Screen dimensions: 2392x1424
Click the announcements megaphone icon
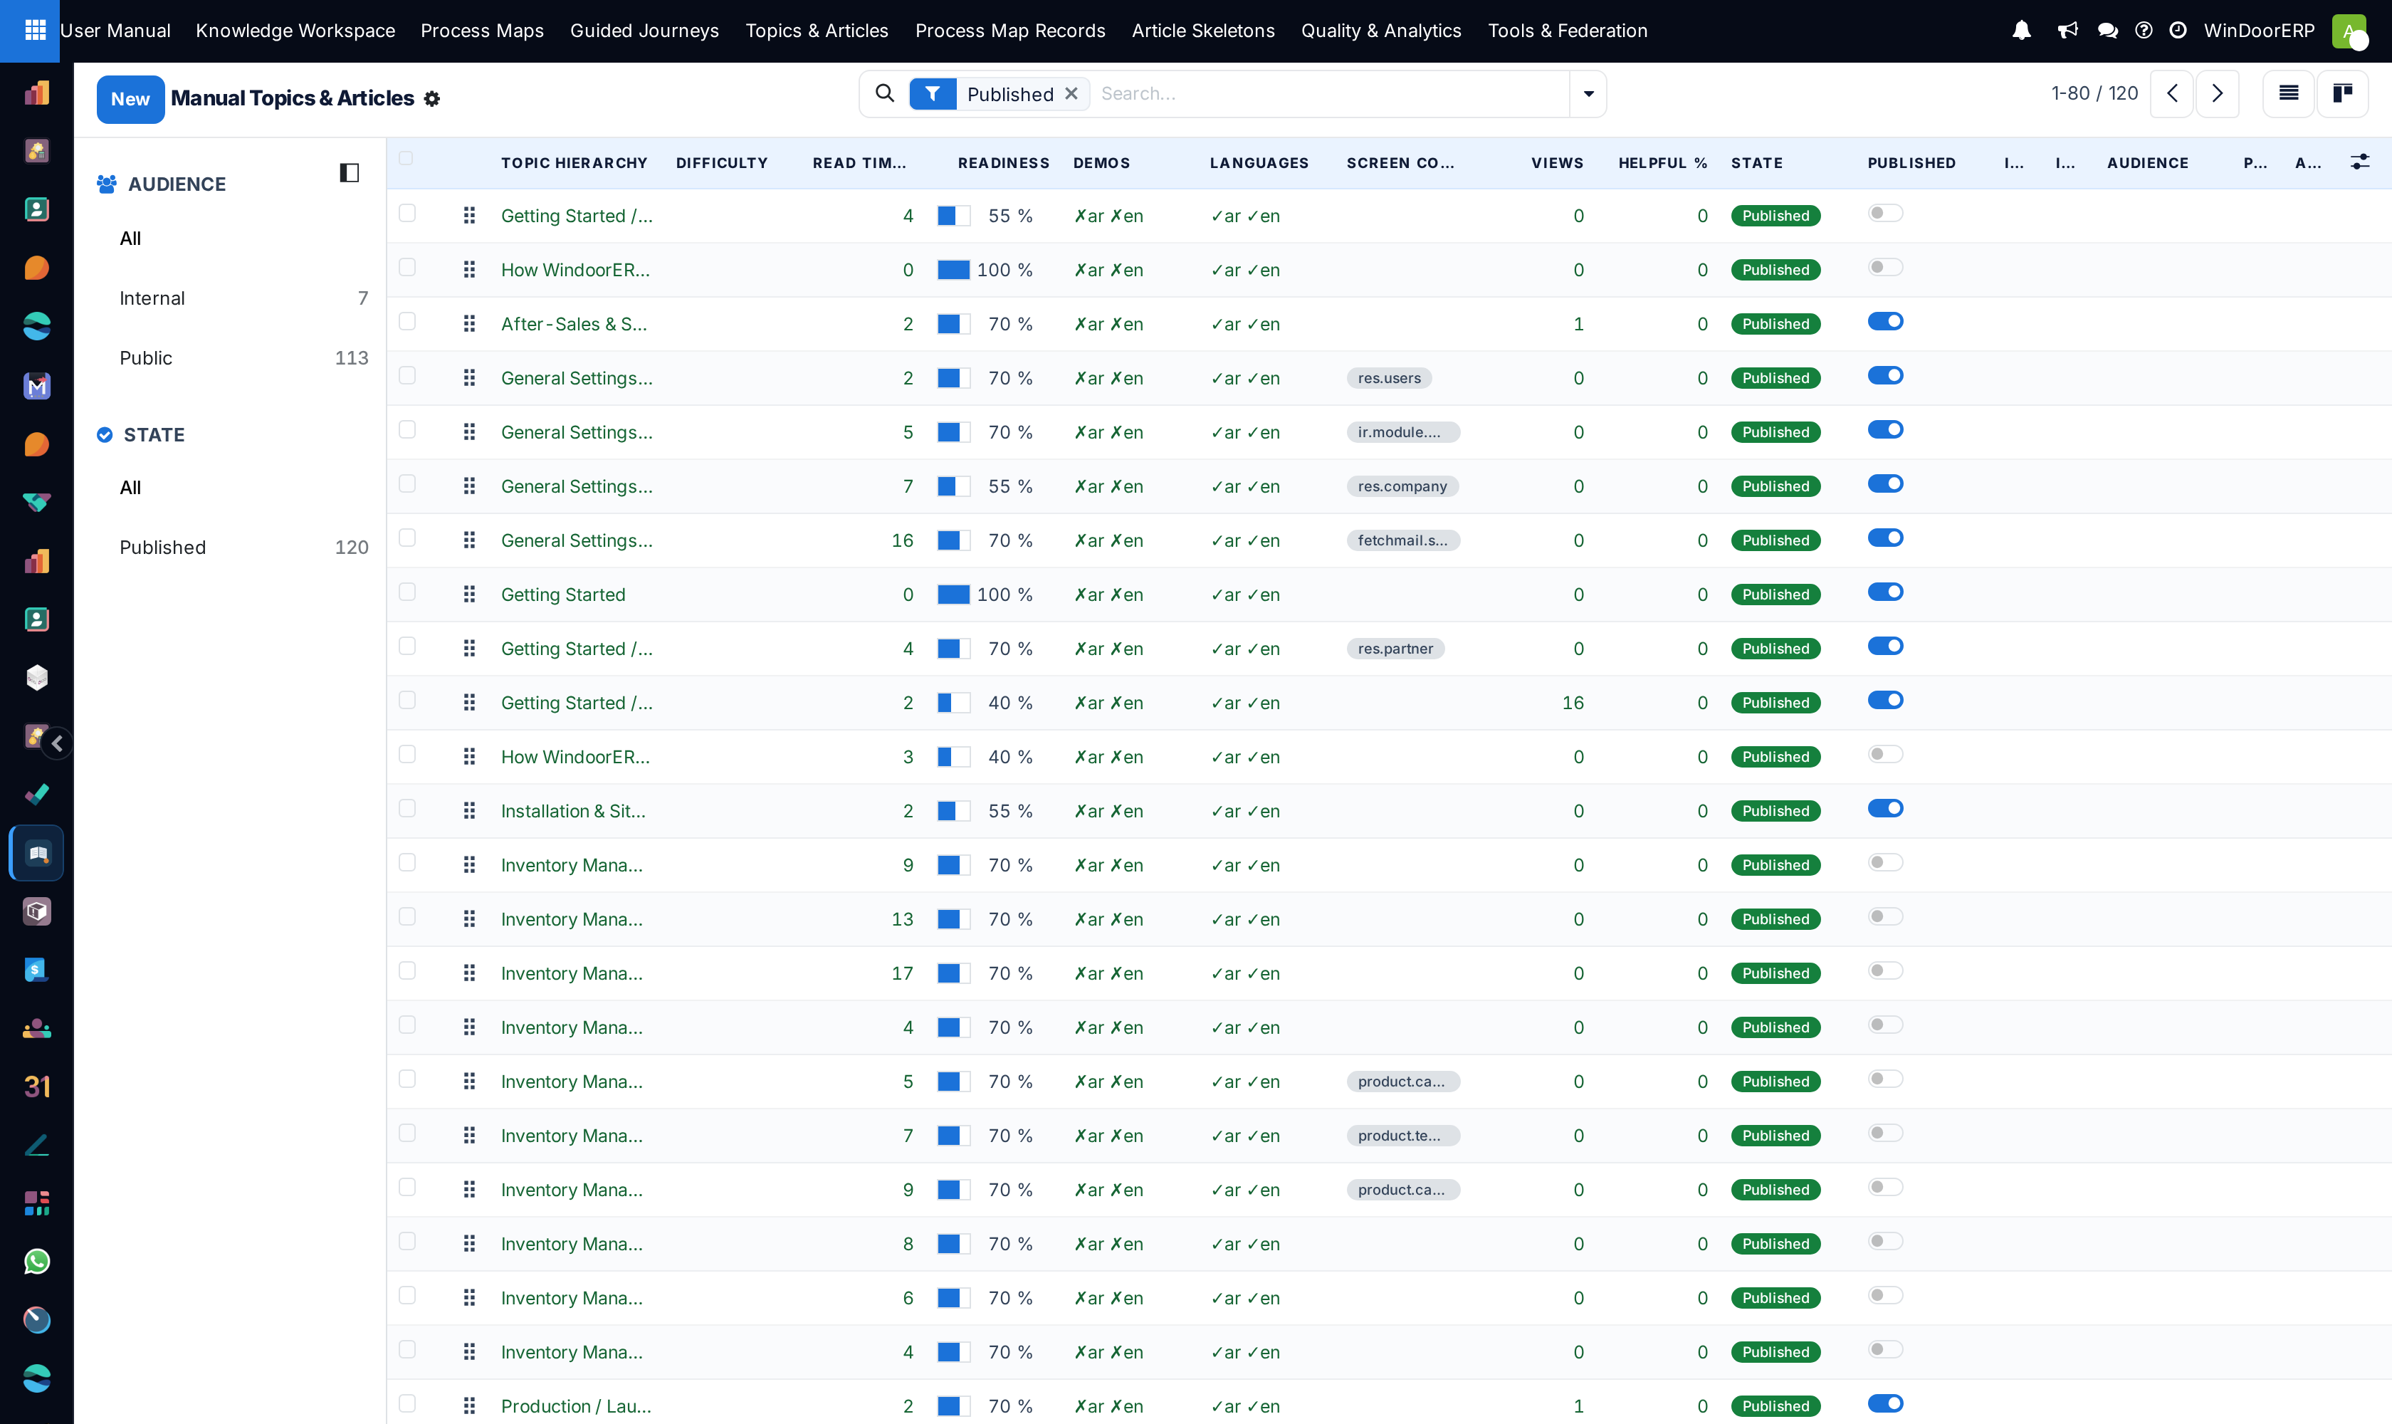[2067, 31]
